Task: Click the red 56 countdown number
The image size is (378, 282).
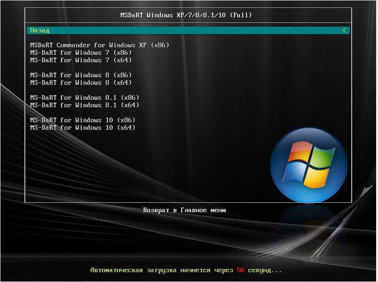Action: pyautogui.click(x=240, y=270)
